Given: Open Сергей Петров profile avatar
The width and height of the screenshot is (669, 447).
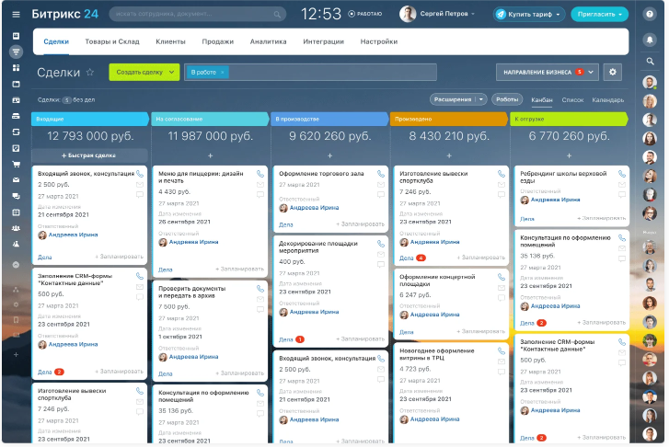Looking at the screenshot, I should (408, 14).
